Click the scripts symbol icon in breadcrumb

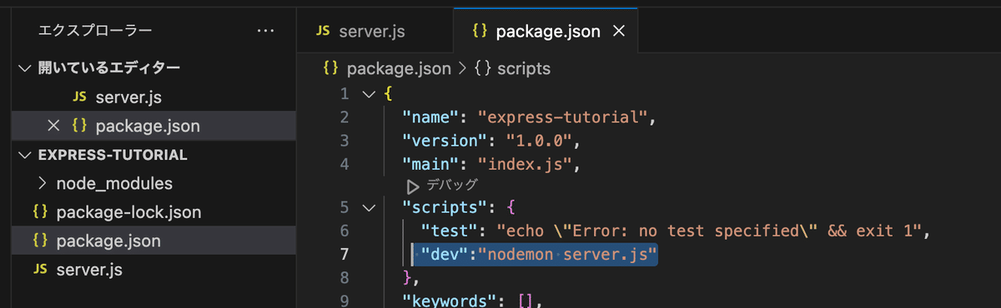(482, 68)
